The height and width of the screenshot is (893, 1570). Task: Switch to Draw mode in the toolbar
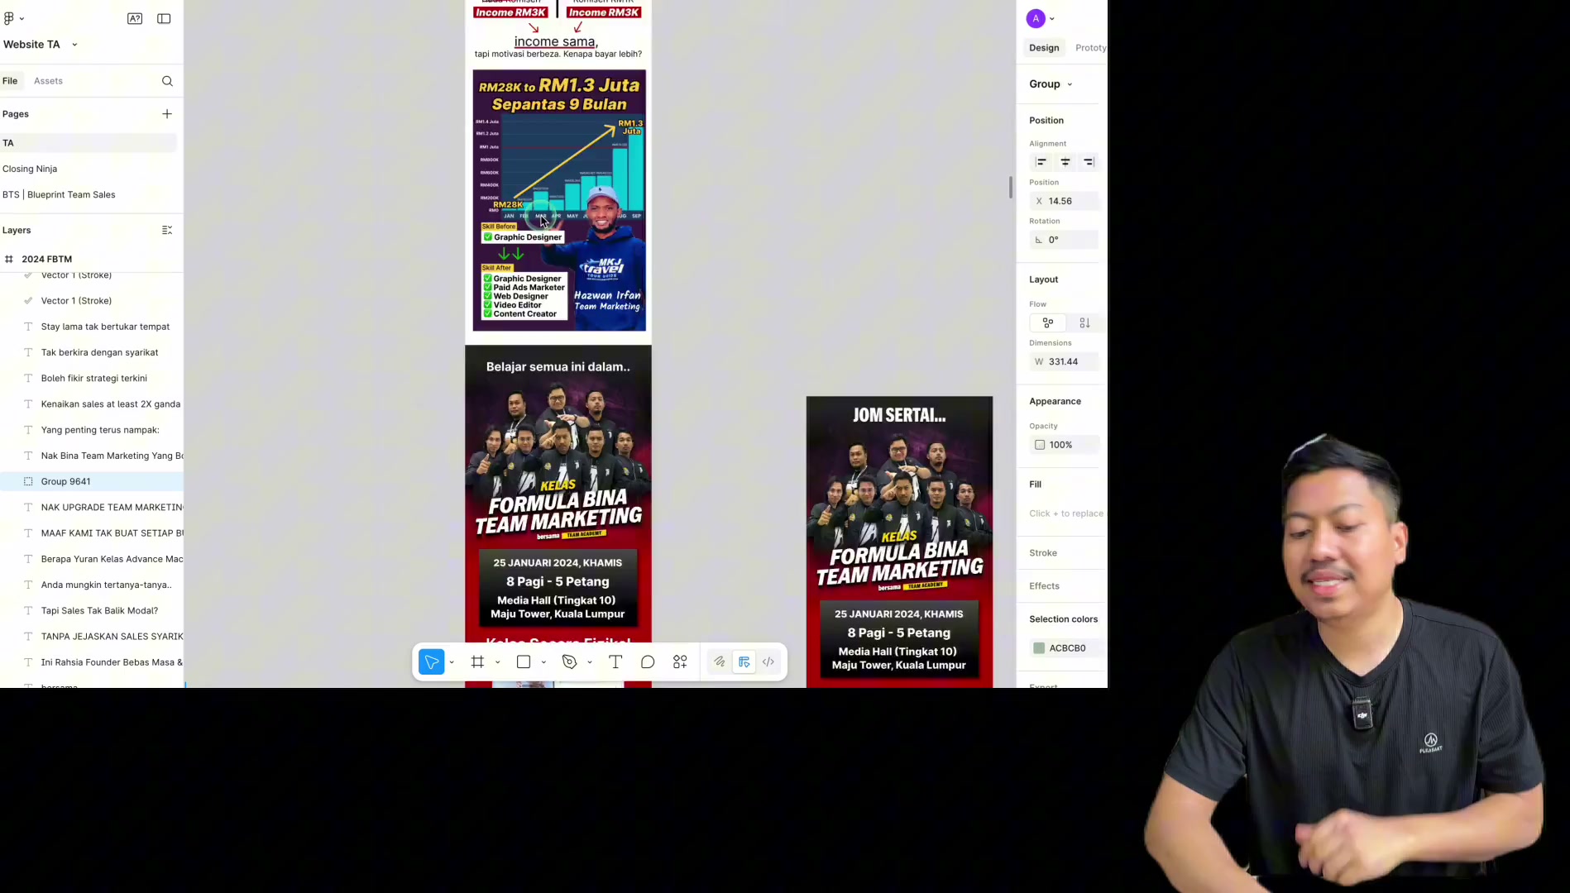tap(720, 662)
